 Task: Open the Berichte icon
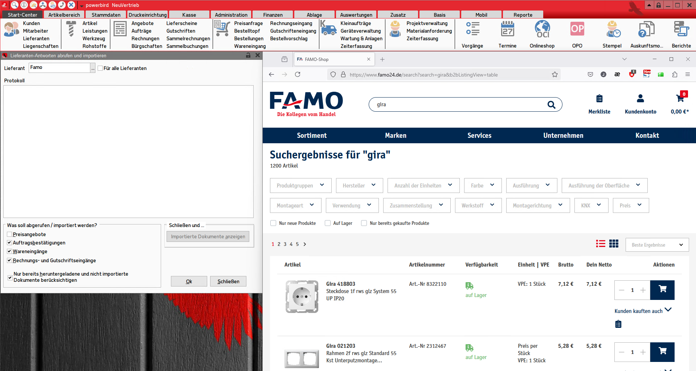681,29
